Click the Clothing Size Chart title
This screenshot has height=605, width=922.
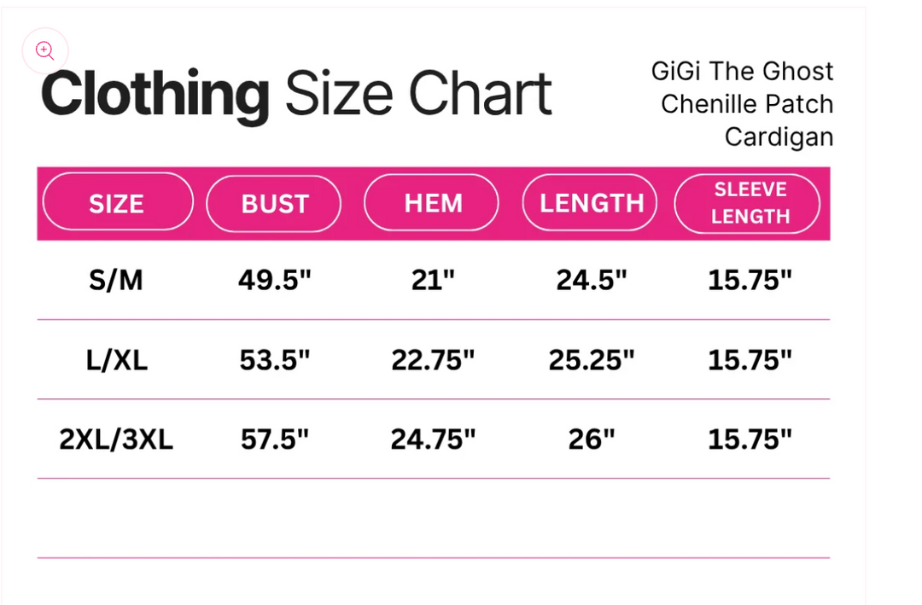(x=295, y=94)
